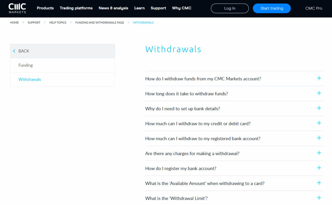Expand 'What is the Withdrawal Limit?' question
The height and width of the screenshot is (205, 332).
[176, 198]
